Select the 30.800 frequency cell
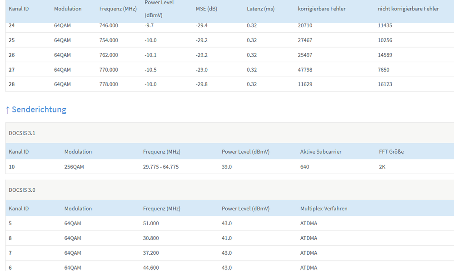 pyautogui.click(x=151, y=238)
